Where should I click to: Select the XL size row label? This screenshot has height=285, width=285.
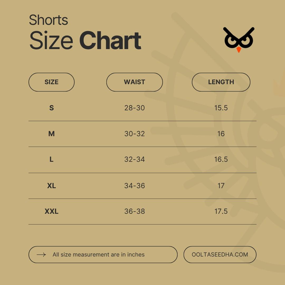click(x=51, y=186)
